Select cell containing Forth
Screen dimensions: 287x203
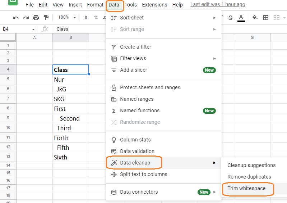point(71,138)
